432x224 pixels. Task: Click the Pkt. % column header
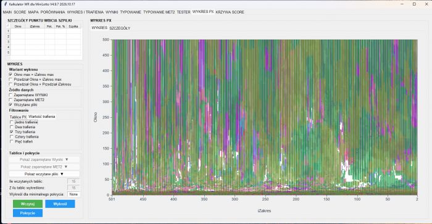click(x=60, y=27)
